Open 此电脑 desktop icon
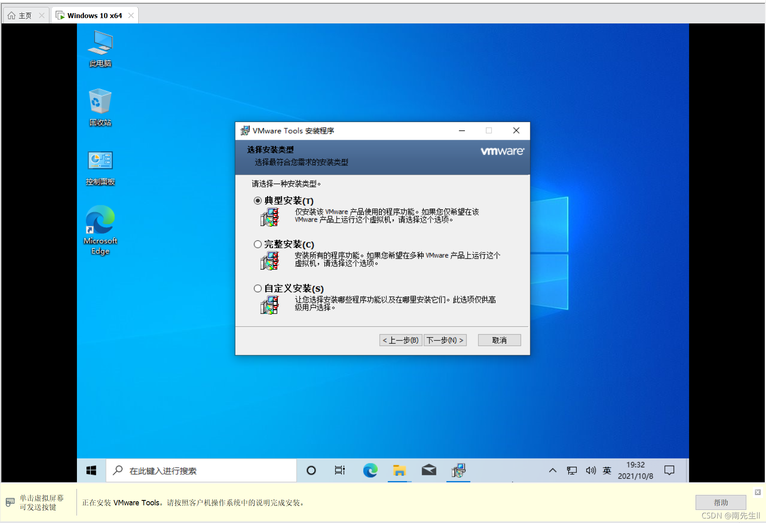 (x=100, y=49)
